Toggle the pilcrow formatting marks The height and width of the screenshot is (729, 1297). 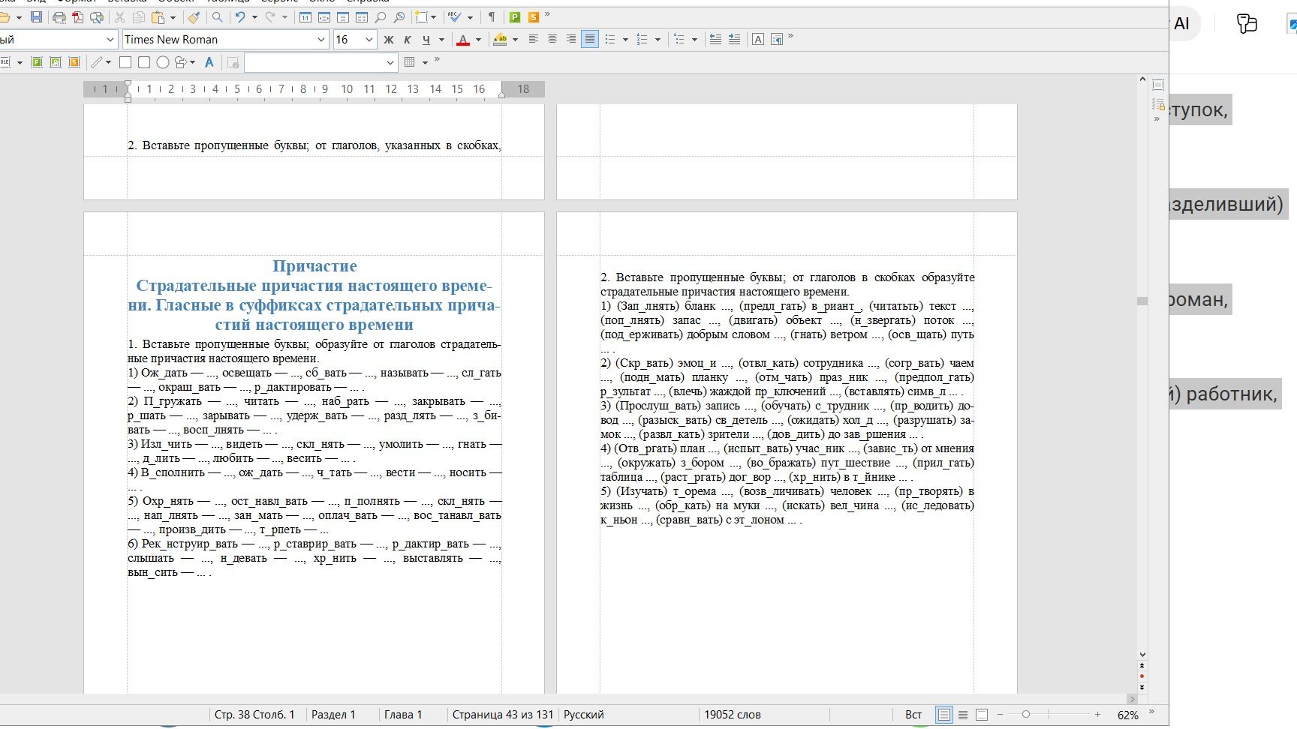tap(492, 17)
